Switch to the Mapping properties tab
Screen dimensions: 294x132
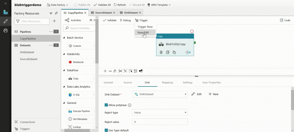(x=167, y=83)
